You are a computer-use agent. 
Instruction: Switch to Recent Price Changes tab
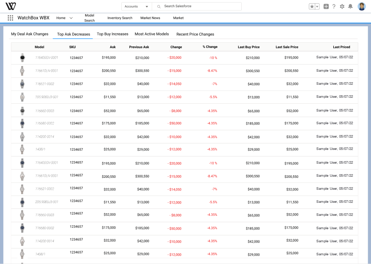tap(195, 34)
